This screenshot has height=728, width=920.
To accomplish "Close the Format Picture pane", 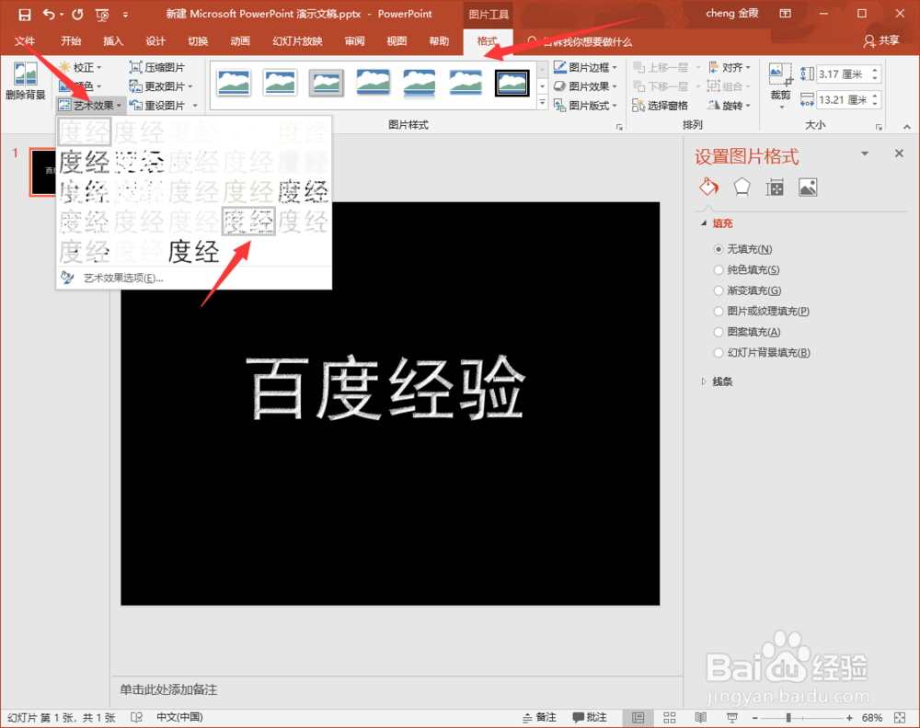I will pos(899,154).
